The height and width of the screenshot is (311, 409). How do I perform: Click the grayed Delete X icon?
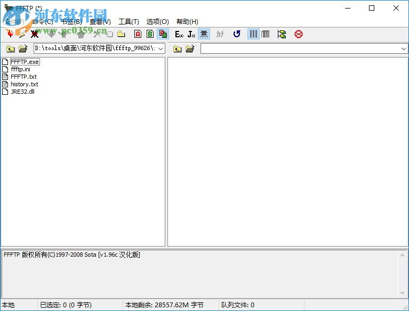97,34
